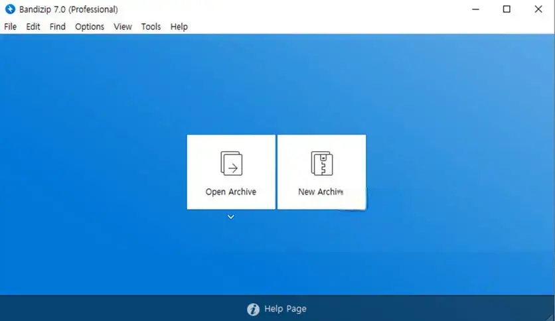Minimize the Bandizip window
Image resolution: width=555 pixels, height=321 pixels.
click(x=475, y=9)
